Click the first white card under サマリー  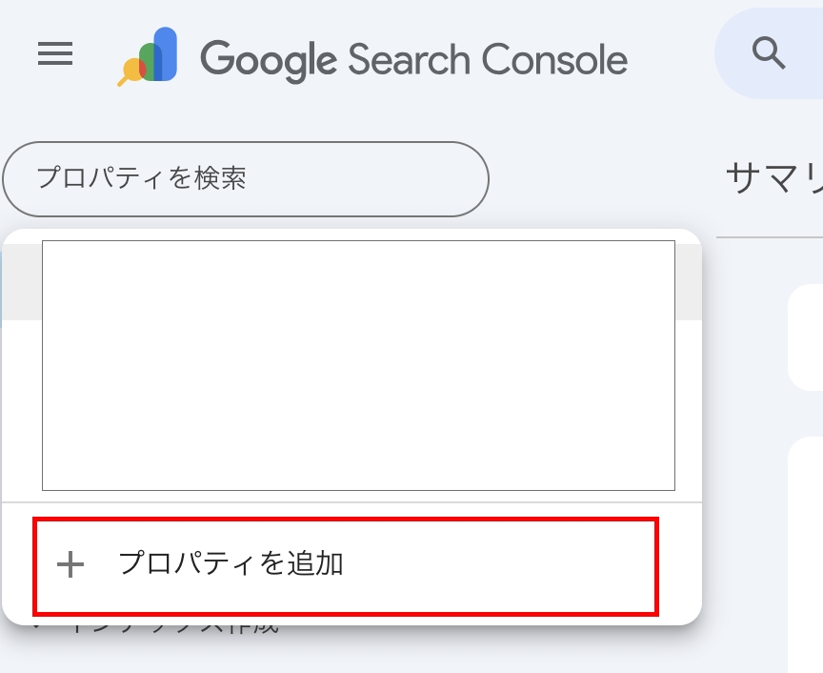click(x=806, y=336)
